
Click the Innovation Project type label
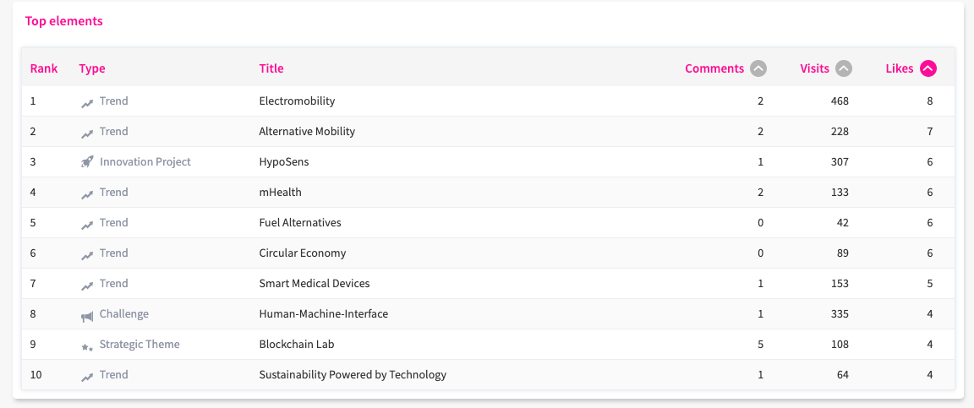pos(145,162)
